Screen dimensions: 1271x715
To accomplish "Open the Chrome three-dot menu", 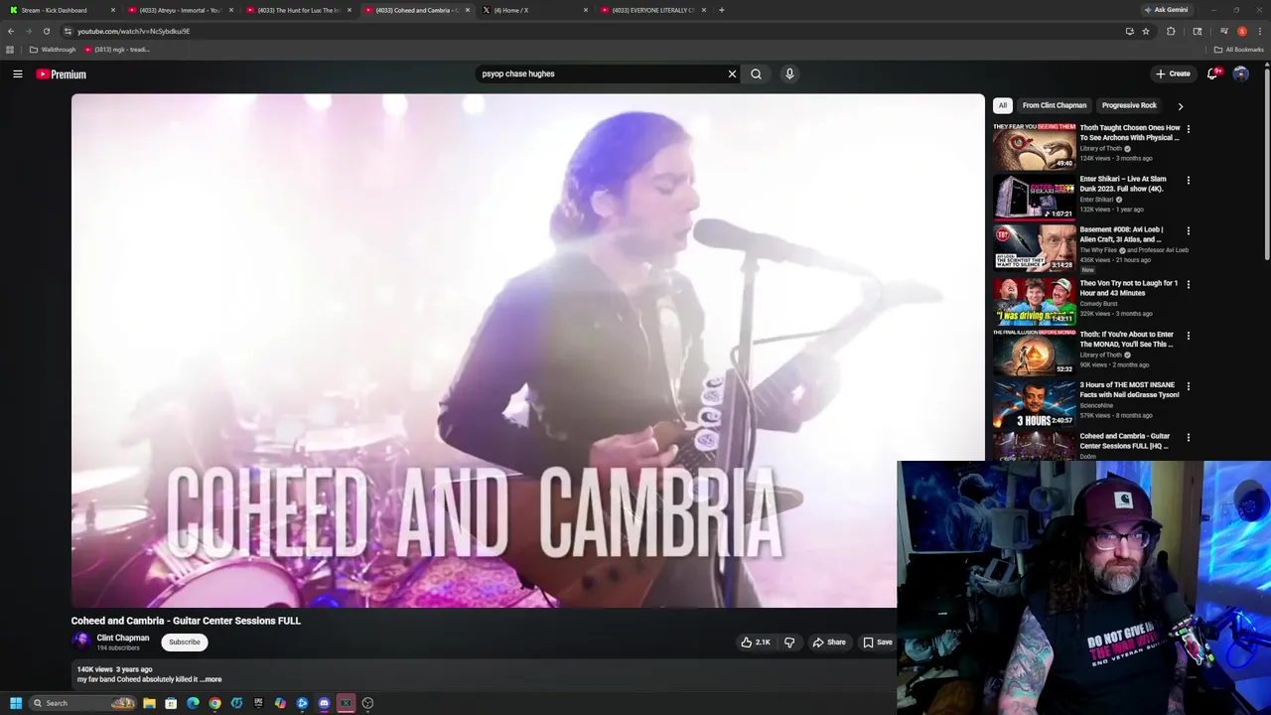I will (x=1259, y=31).
